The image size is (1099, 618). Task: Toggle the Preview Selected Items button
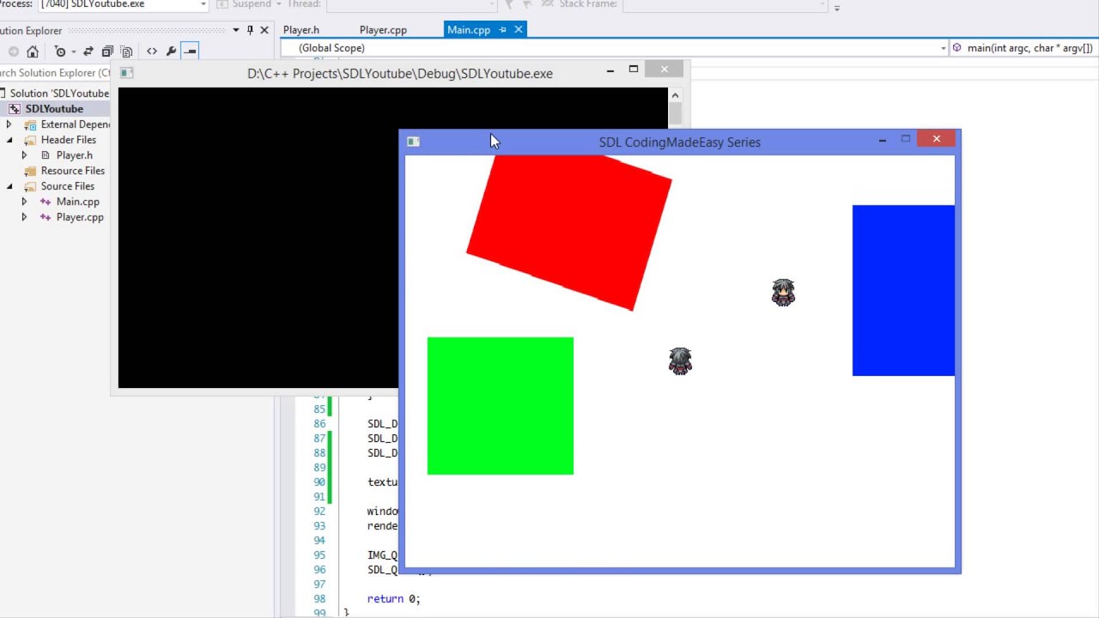191,51
